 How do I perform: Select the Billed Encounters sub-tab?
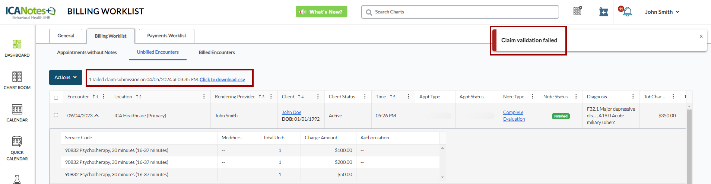pos(217,53)
